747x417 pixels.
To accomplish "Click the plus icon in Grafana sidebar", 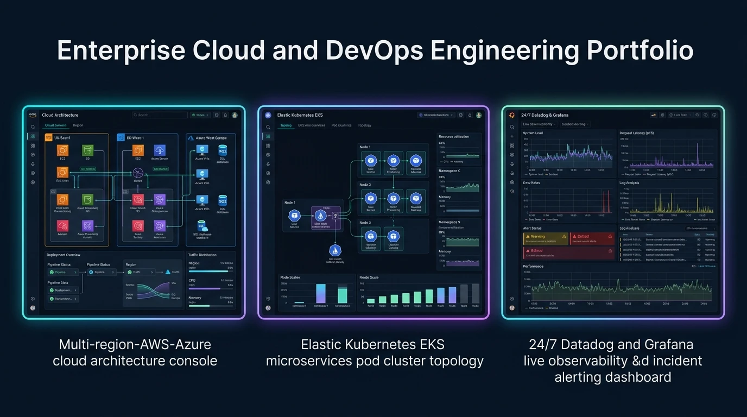I will [512, 136].
